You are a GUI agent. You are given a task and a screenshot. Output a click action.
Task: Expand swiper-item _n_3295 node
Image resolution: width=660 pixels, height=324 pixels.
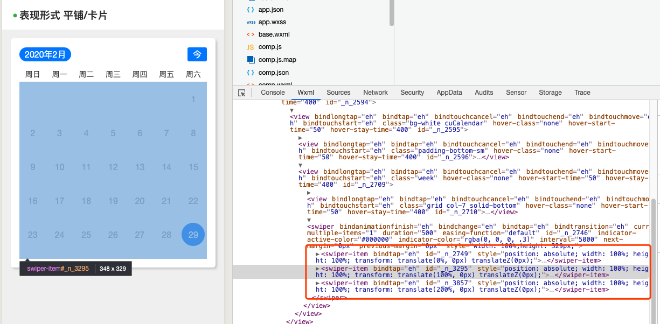318,268
